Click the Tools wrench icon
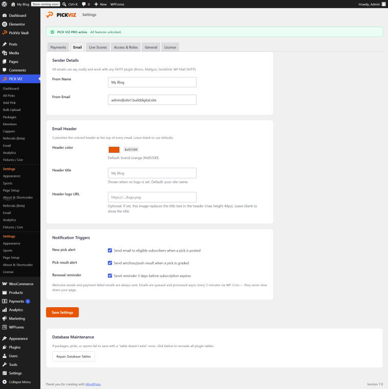This screenshot has width=388, height=389. click(x=5, y=364)
